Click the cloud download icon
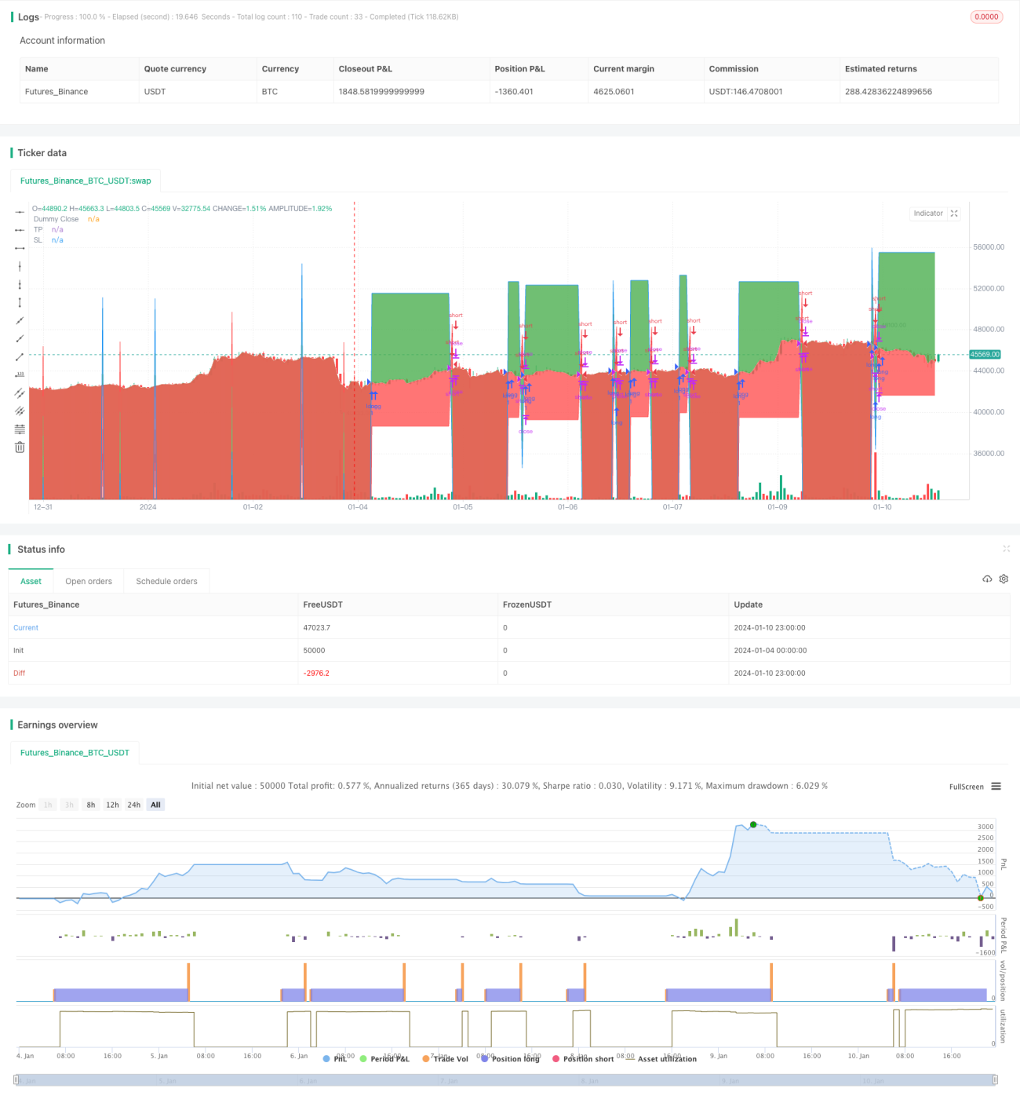The height and width of the screenshot is (1103, 1020). click(x=987, y=579)
